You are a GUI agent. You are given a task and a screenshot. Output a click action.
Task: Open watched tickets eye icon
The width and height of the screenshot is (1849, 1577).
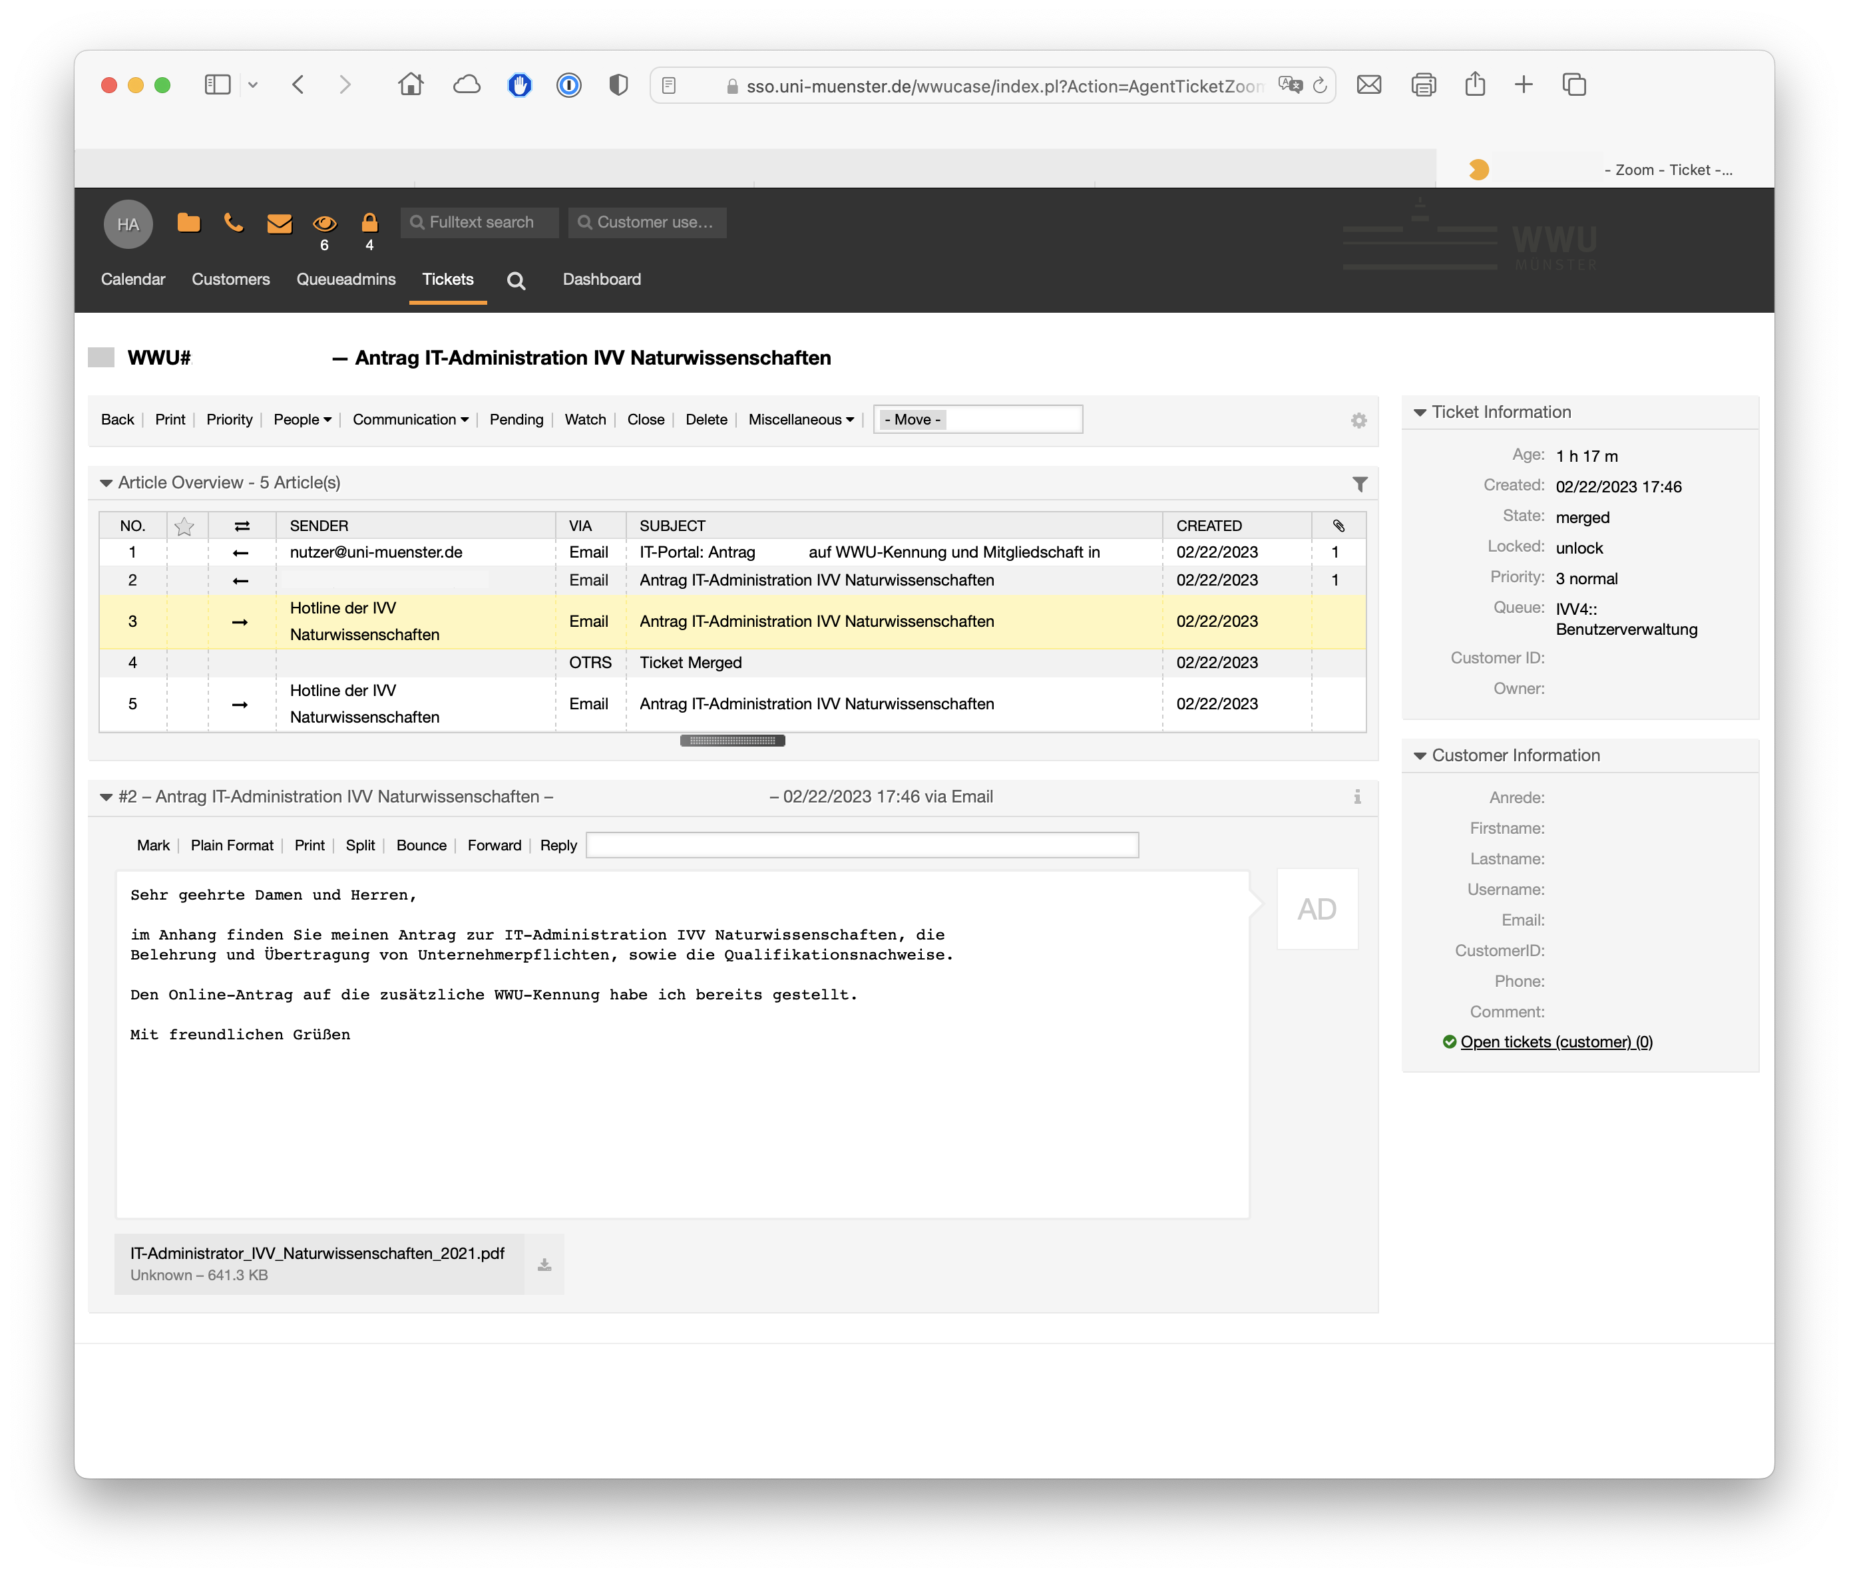coord(324,223)
